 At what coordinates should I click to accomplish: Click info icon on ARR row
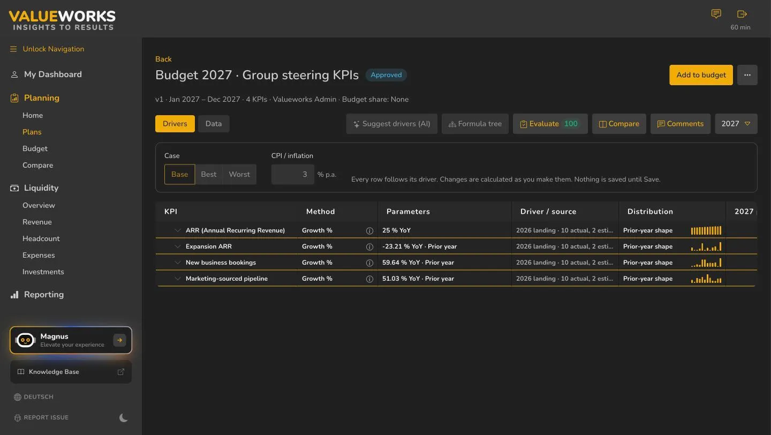tap(369, 230)
